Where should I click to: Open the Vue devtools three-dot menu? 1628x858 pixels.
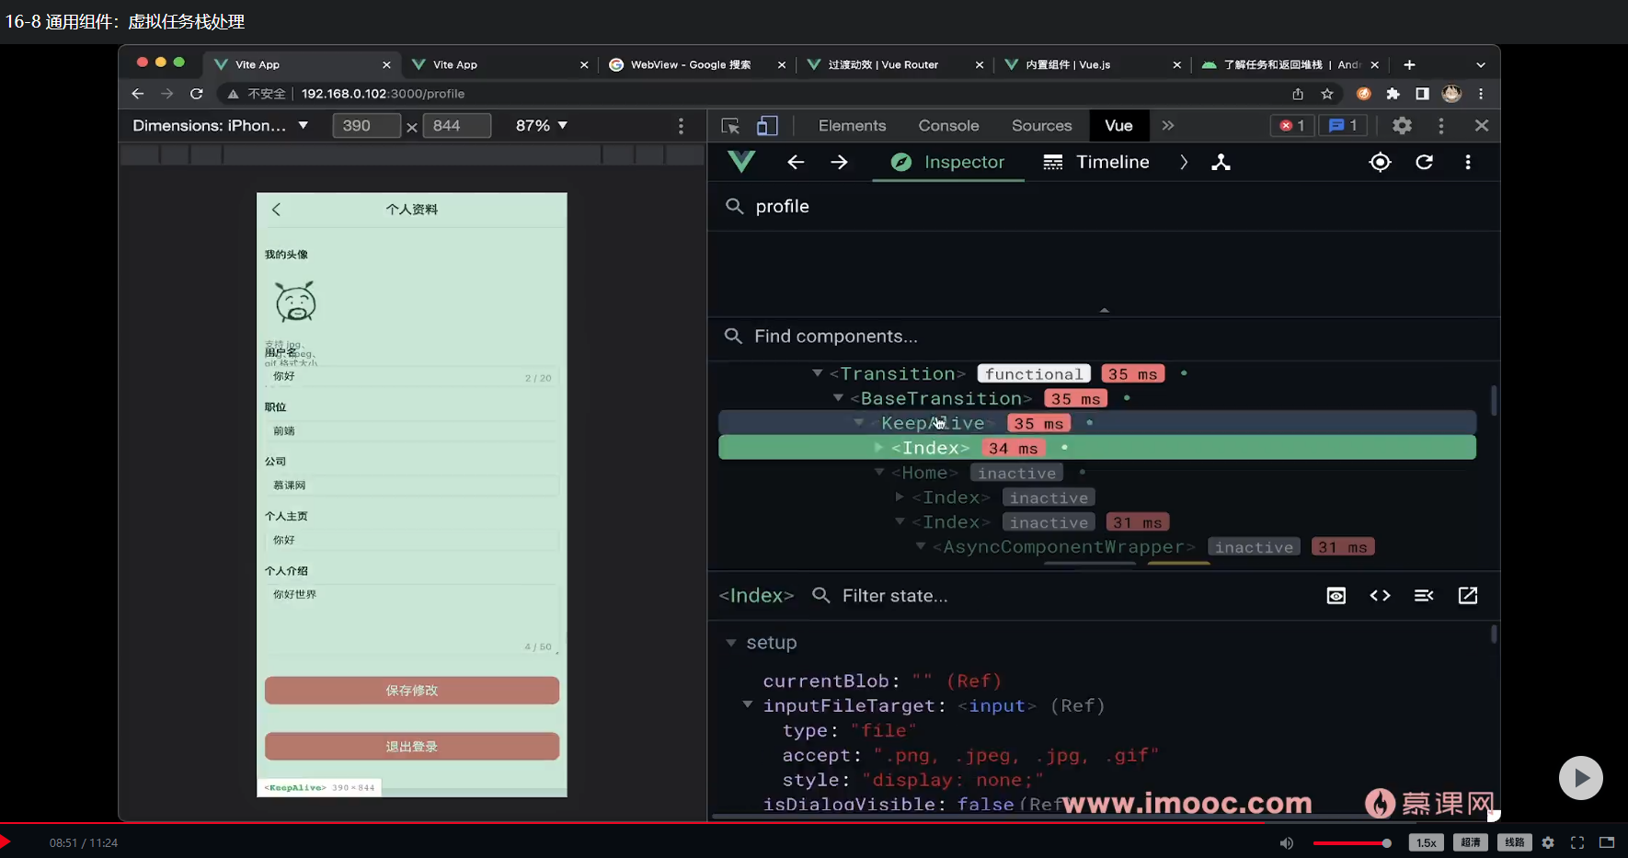(1468, 162)
